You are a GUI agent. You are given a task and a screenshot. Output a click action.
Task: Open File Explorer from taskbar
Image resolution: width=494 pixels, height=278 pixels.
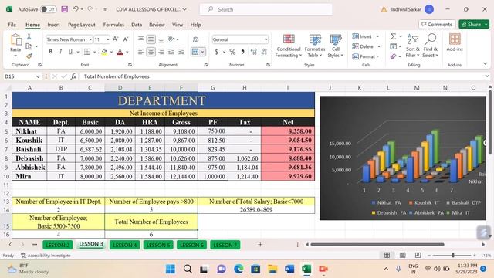click(x=272, y=269)
